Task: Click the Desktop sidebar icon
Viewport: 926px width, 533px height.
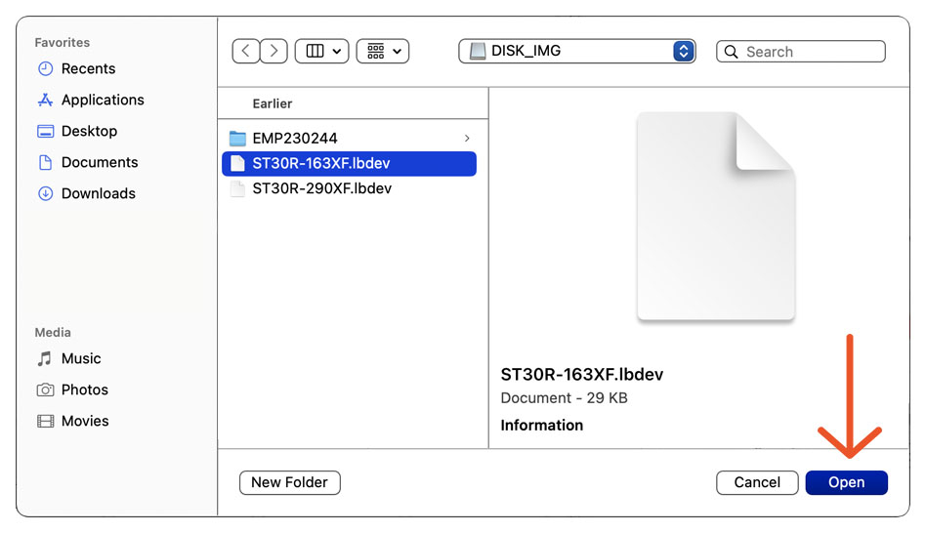Action: (46, 131)
